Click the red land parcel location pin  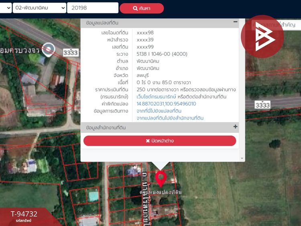pos(161,178)
